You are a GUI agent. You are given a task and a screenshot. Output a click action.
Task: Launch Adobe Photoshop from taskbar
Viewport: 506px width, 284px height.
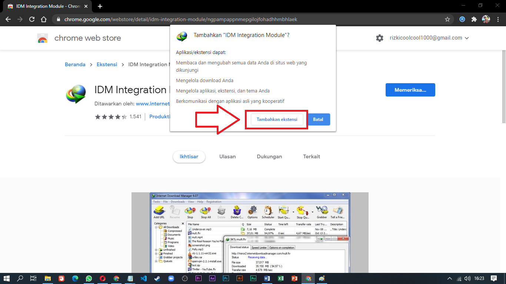[x=226, y=278]
